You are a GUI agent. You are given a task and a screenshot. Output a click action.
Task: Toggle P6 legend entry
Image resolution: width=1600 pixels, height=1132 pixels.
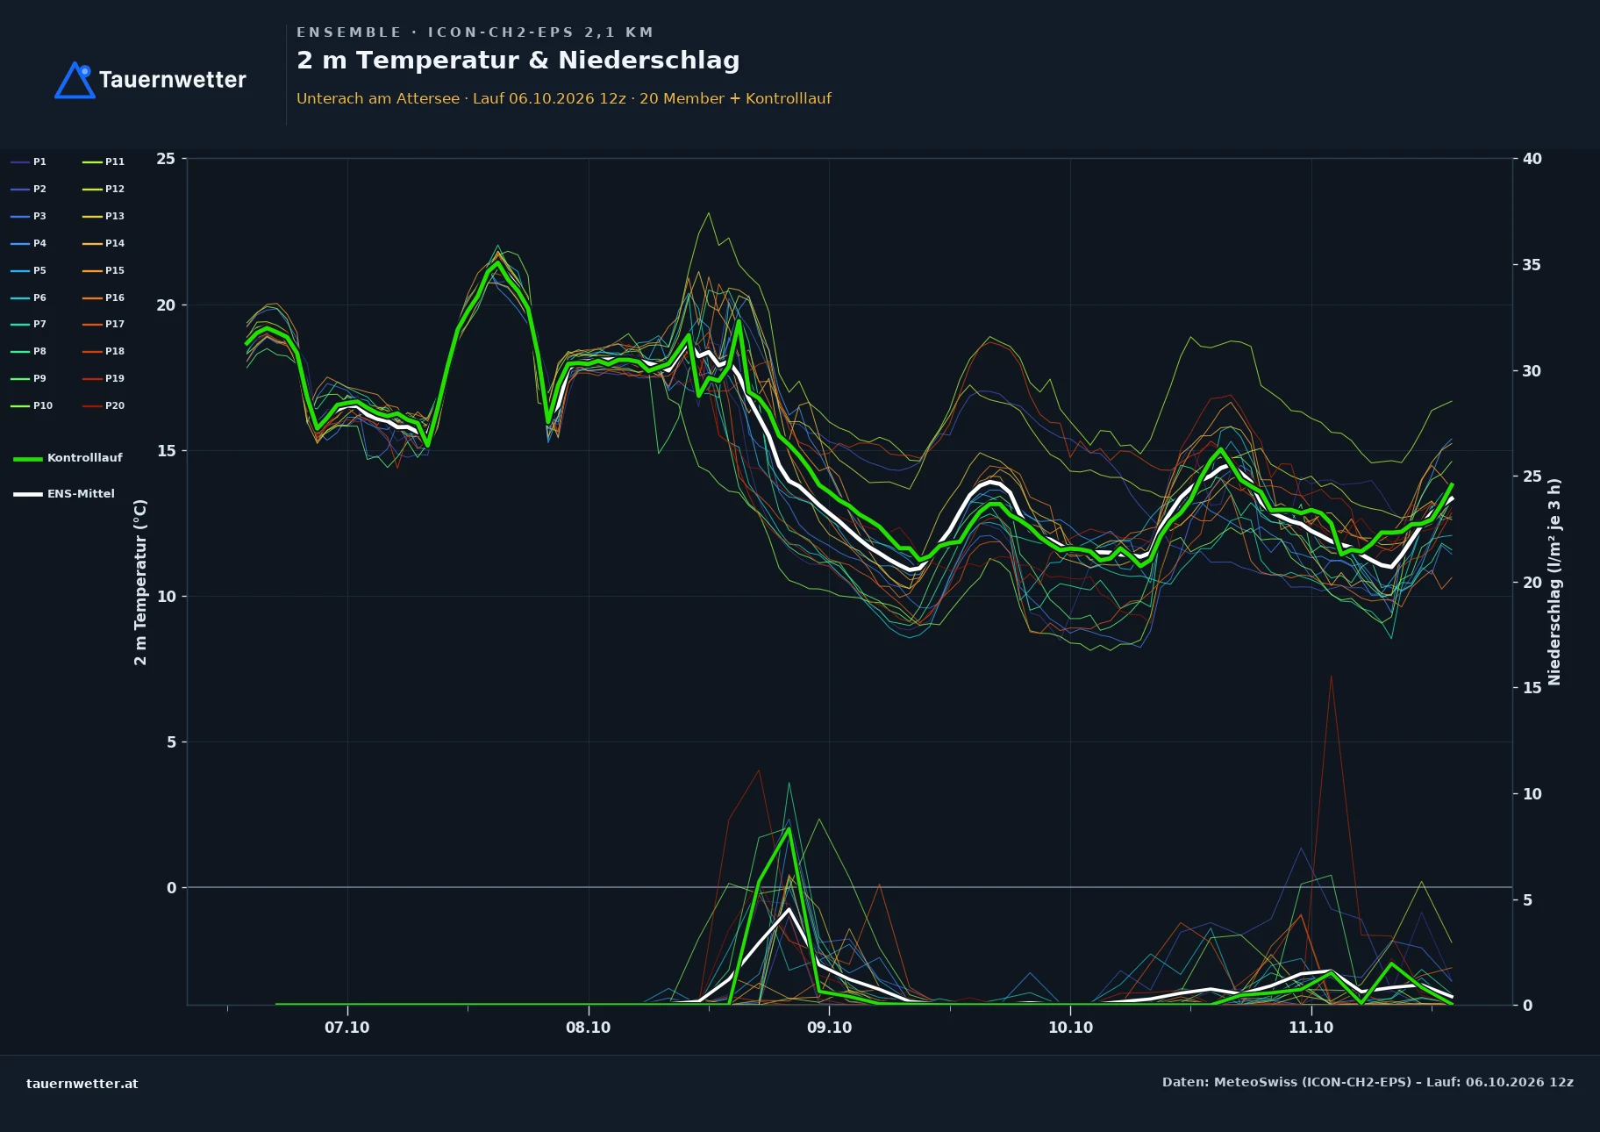(x=28, y=297)
